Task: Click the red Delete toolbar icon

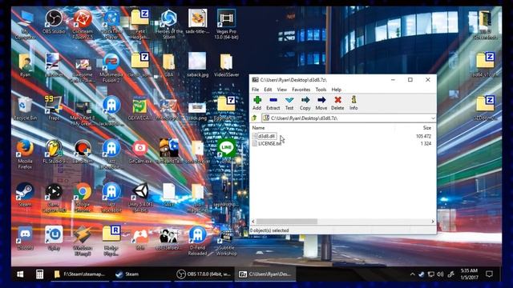Action: tap(337, 103)
